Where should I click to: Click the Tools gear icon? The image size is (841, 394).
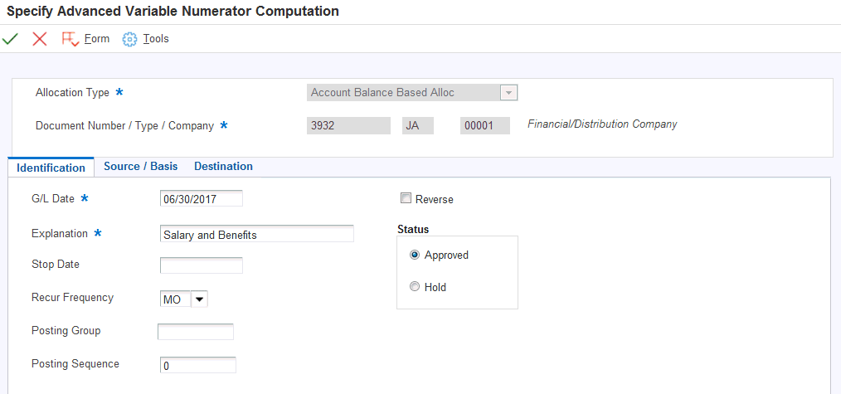click(x=129, y=39)
